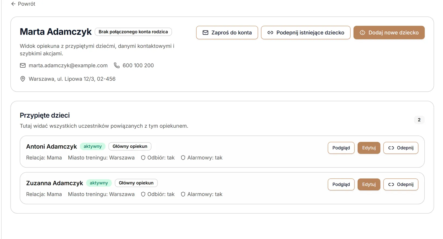Click unlink icon in Zuzanna's Odepnij button

[391, 184]
